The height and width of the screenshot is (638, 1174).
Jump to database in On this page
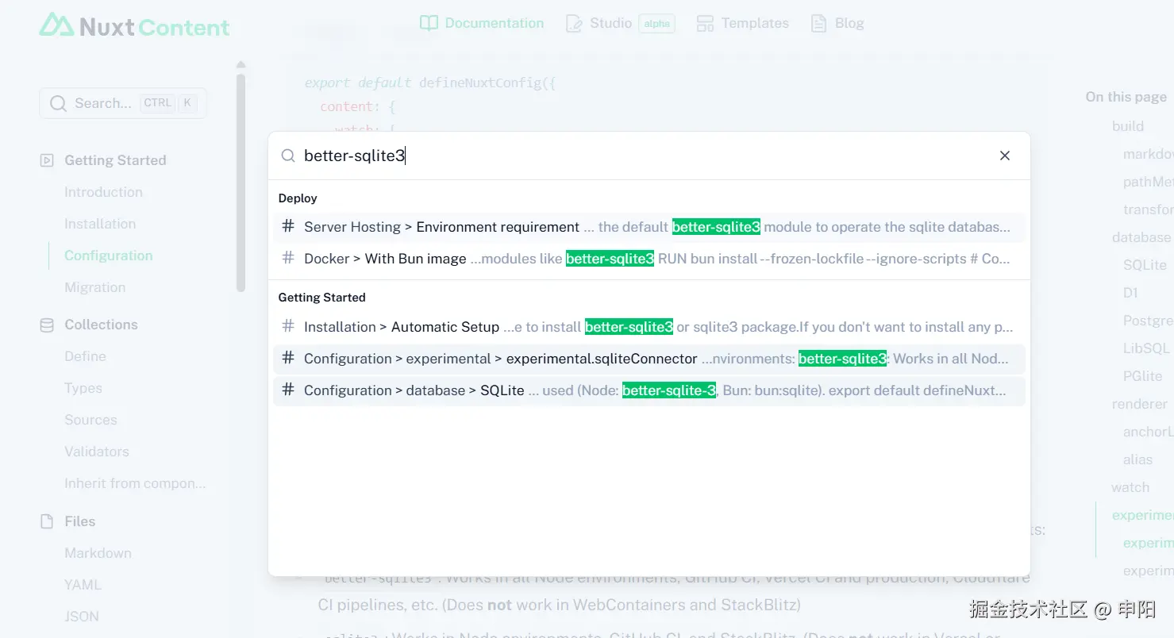pyautogui.click(x=1141, y=237)
